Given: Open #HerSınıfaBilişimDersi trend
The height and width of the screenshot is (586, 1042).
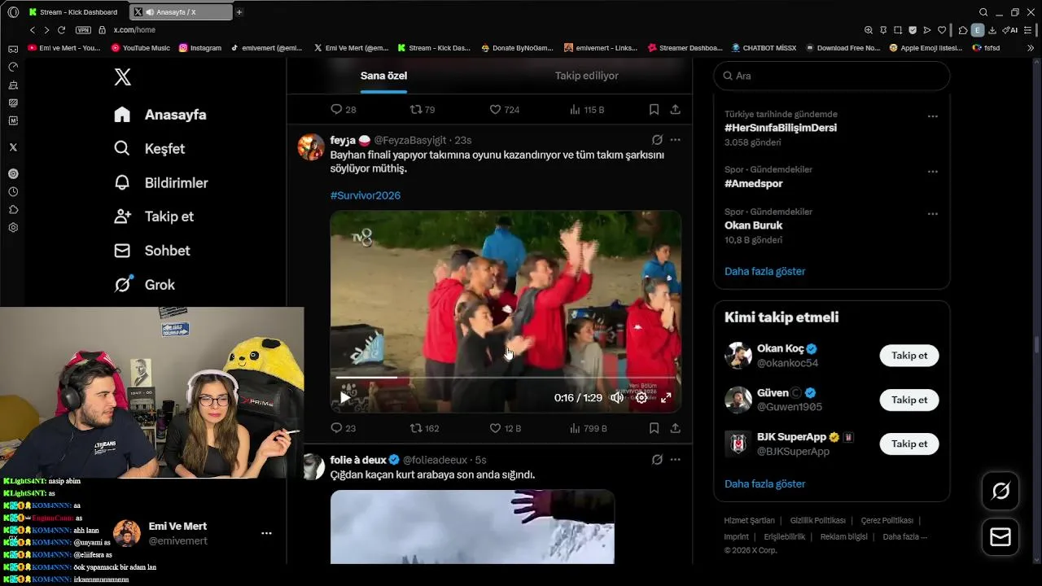Looking at the screenshot, I should [x=781, y=128].
